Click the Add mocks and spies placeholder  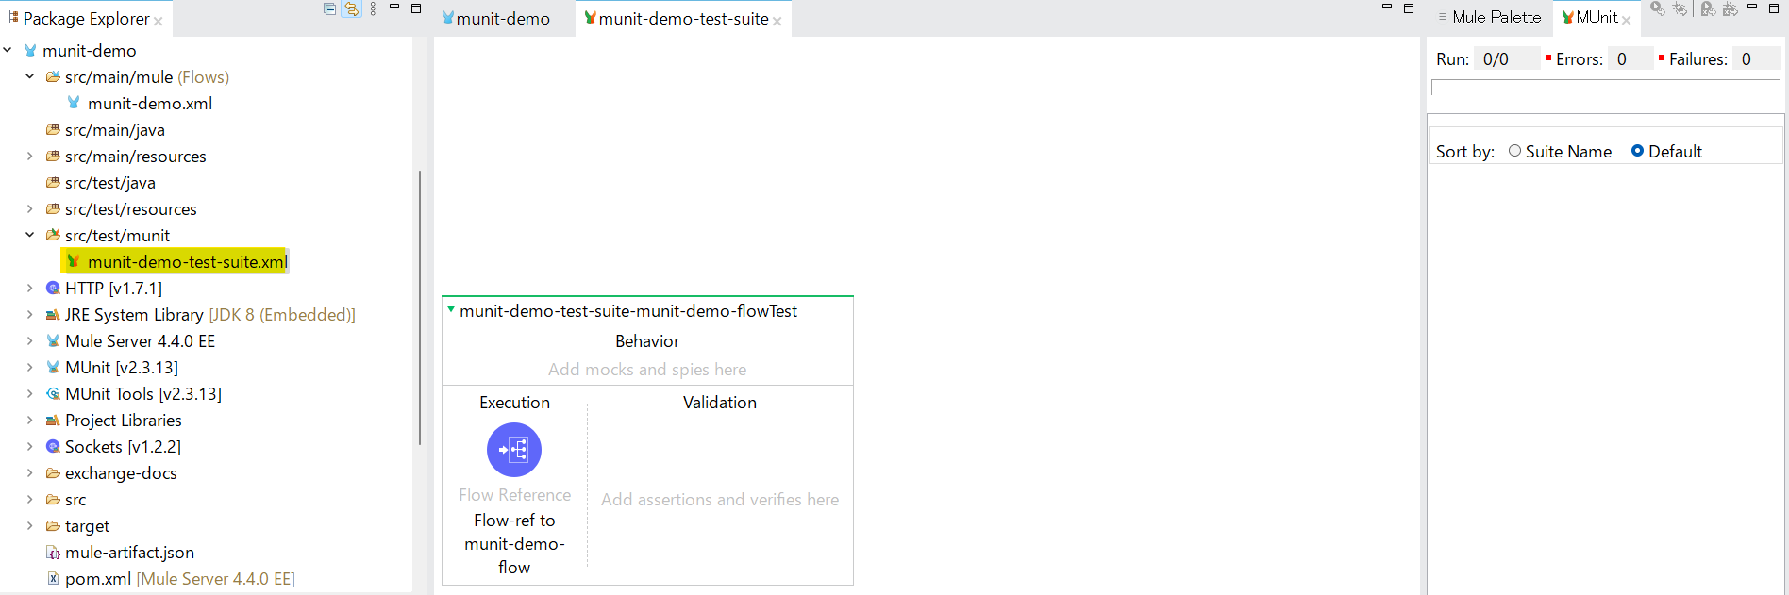tap(647, 370)
